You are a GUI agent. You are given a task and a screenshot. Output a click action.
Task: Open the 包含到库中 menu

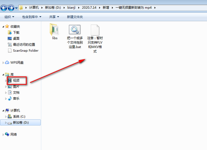tap(32, 17)
